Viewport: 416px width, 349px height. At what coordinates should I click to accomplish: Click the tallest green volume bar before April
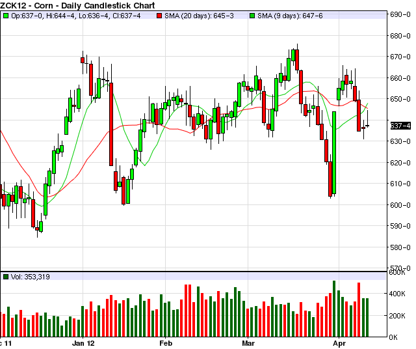click(x=334, y=309)
